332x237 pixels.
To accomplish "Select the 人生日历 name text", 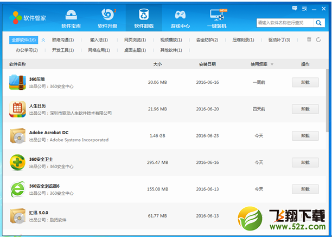I will click(37, 106).
